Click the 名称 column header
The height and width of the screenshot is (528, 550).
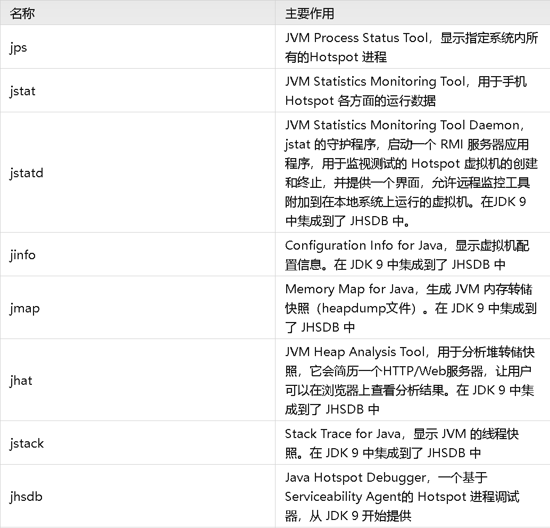pos(22,13)
